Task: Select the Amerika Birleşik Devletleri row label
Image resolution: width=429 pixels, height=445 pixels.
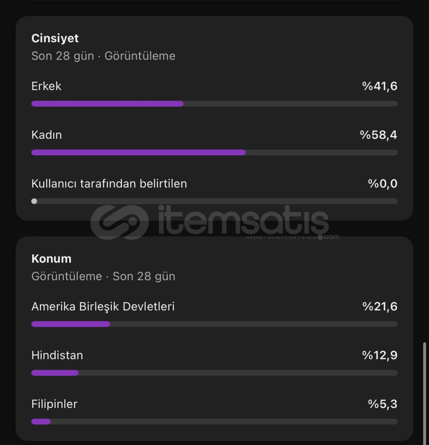Action: [x=103, y=307]
